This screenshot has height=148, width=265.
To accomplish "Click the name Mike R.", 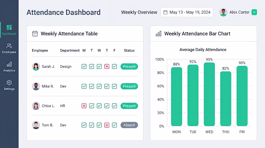I will coord(48,86).
